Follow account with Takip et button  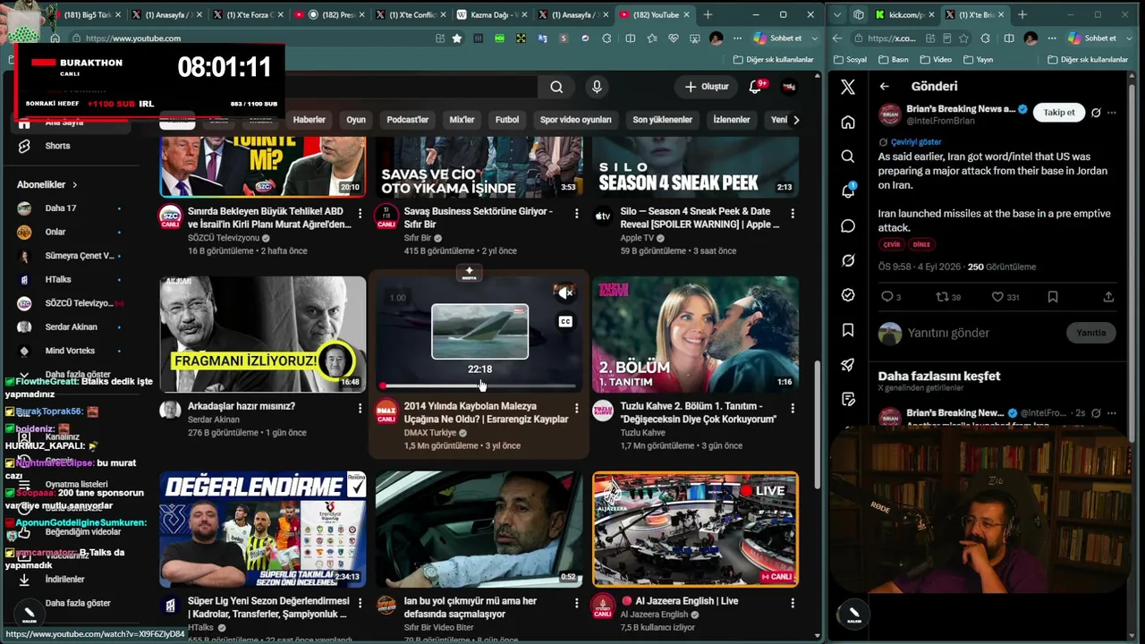coord(1059,113)
